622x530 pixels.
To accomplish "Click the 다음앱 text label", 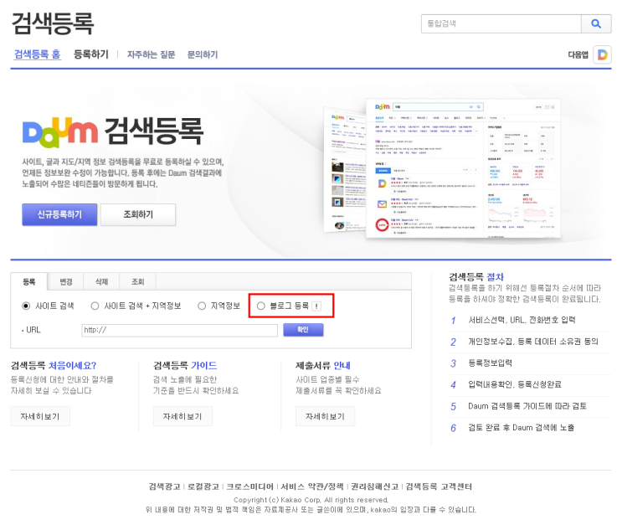I will point(578,54).
